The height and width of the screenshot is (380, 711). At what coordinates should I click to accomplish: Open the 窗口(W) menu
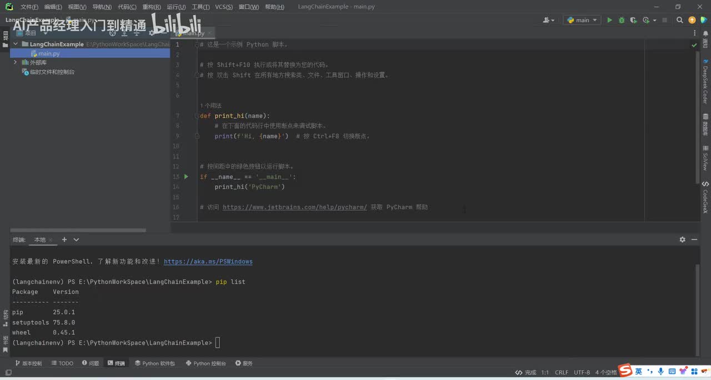coord(249,7)
